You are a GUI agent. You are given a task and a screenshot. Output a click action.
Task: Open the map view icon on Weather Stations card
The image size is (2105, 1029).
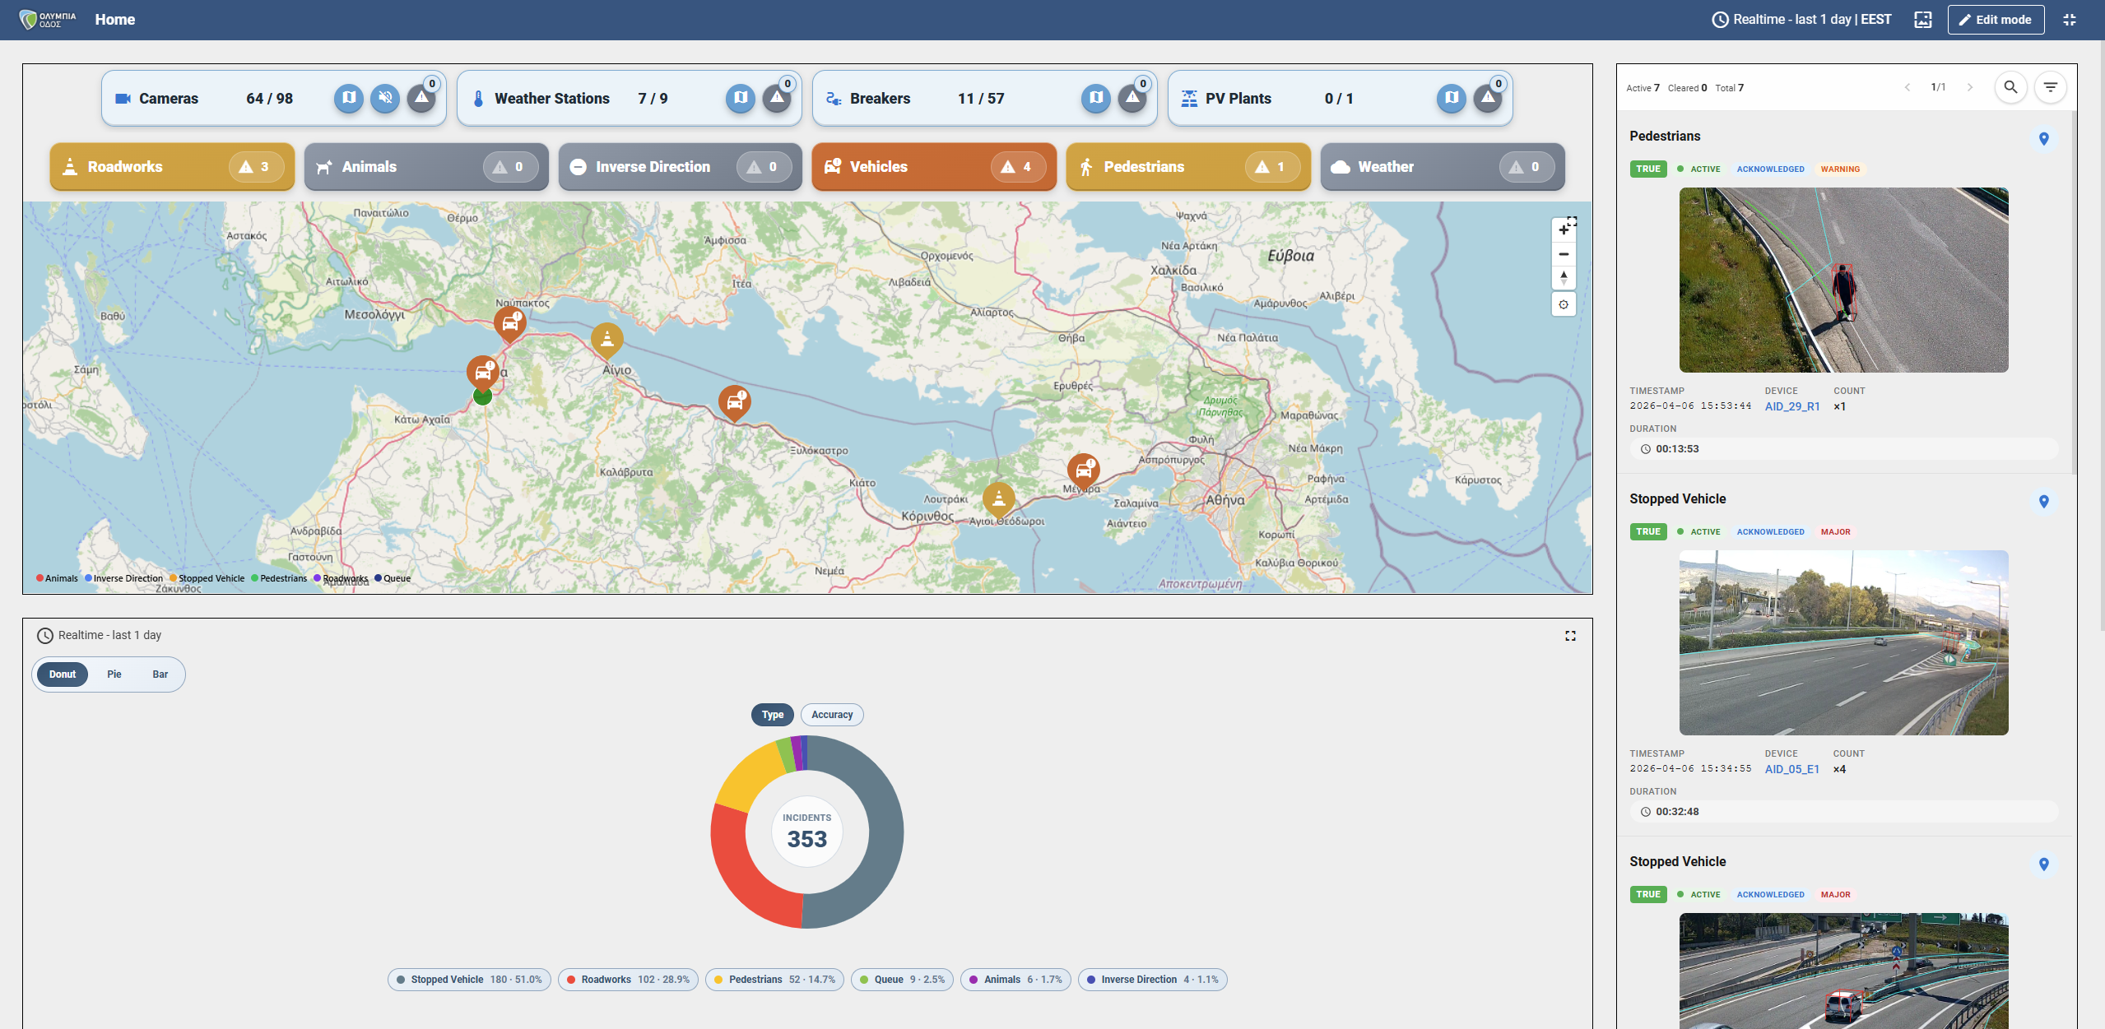pyautogui.click(x=739, y=98)
